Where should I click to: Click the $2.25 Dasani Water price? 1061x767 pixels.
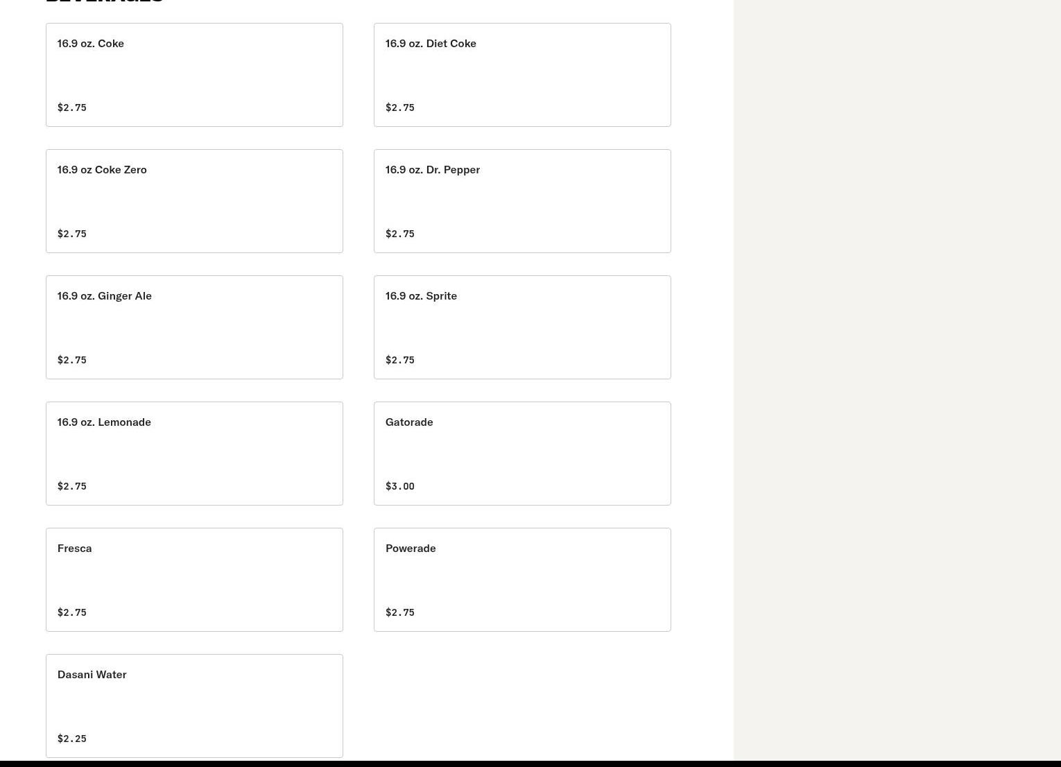point(72,739)
